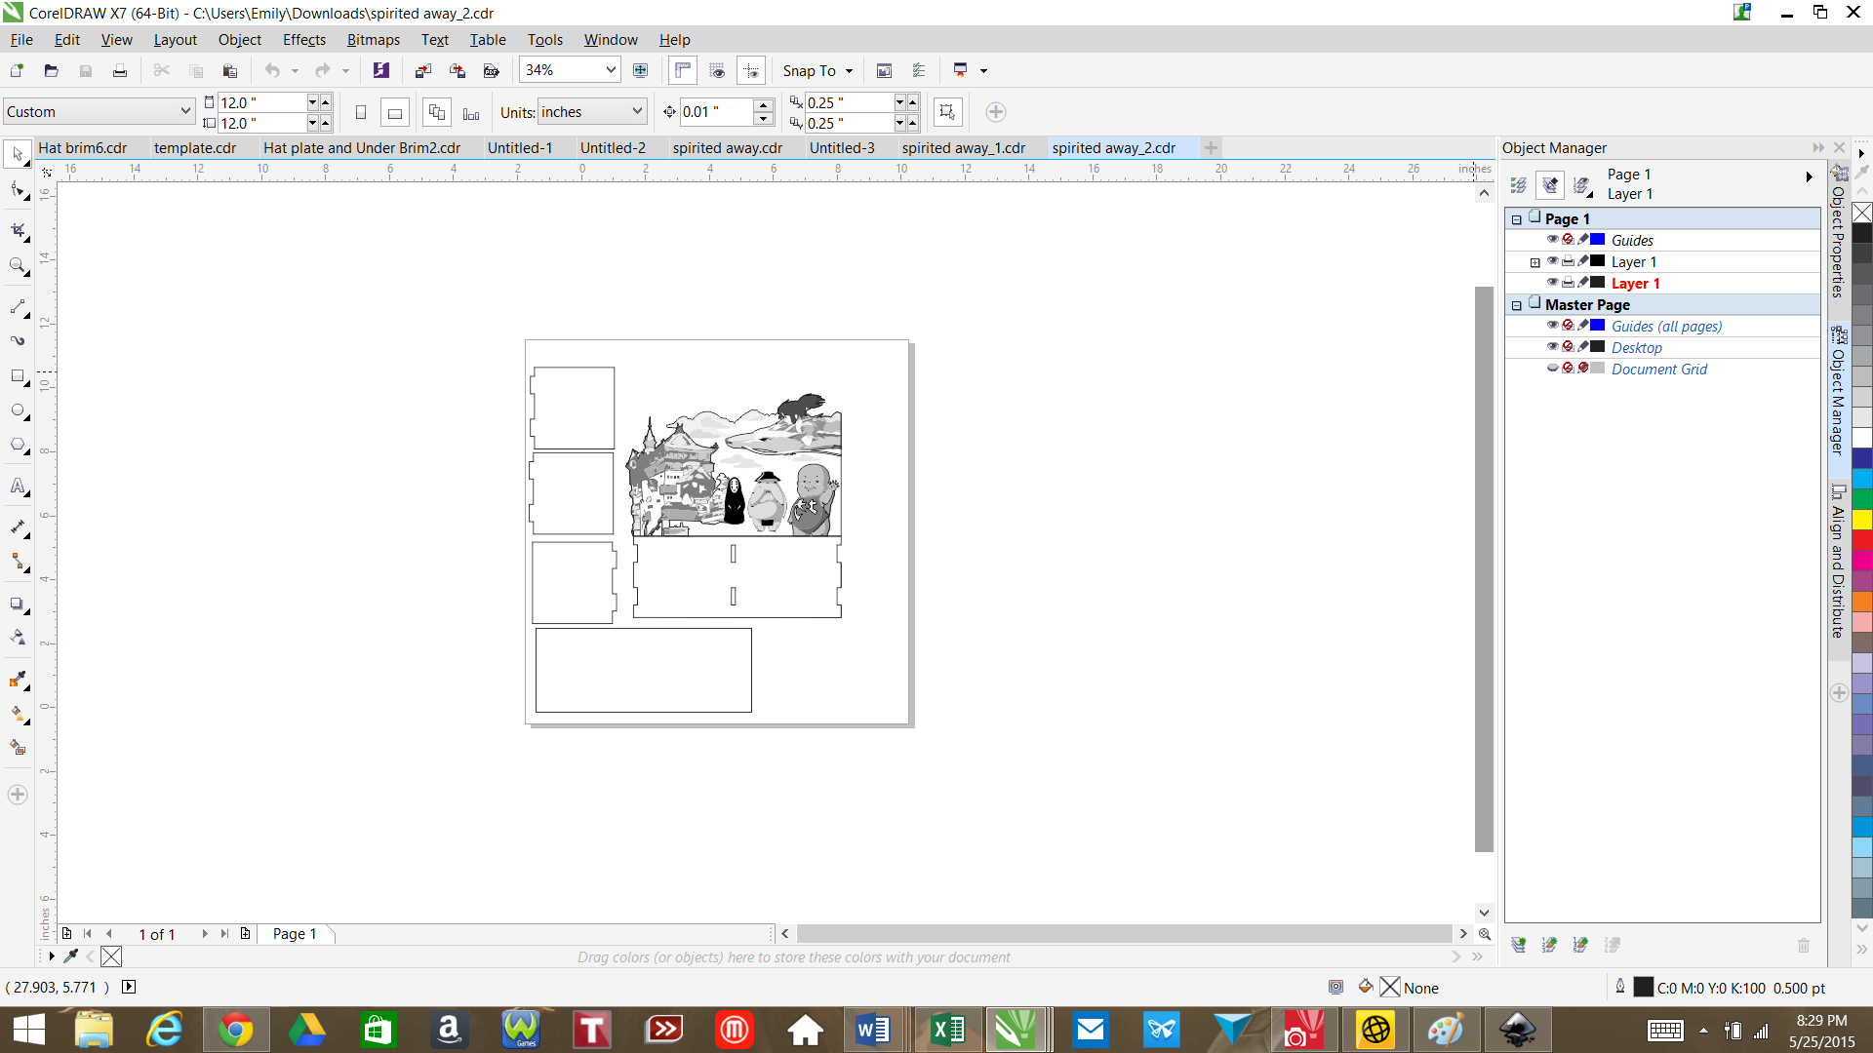The height and width of the screenshot is (1053, 1873).
Task: Click the Export icon
Action: point(457,70)
